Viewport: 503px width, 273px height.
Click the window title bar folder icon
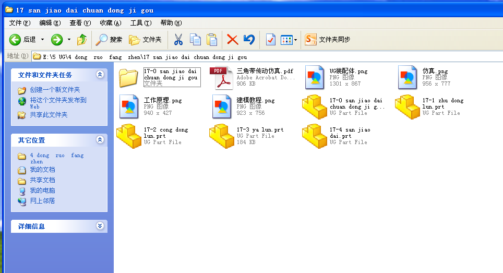[x=9, y=10]
